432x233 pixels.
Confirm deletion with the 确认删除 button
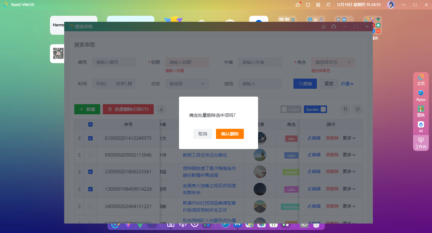230,134
